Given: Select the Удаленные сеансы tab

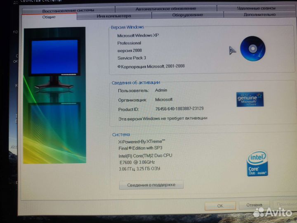Looking at the screenshot, I should point(256,8).
